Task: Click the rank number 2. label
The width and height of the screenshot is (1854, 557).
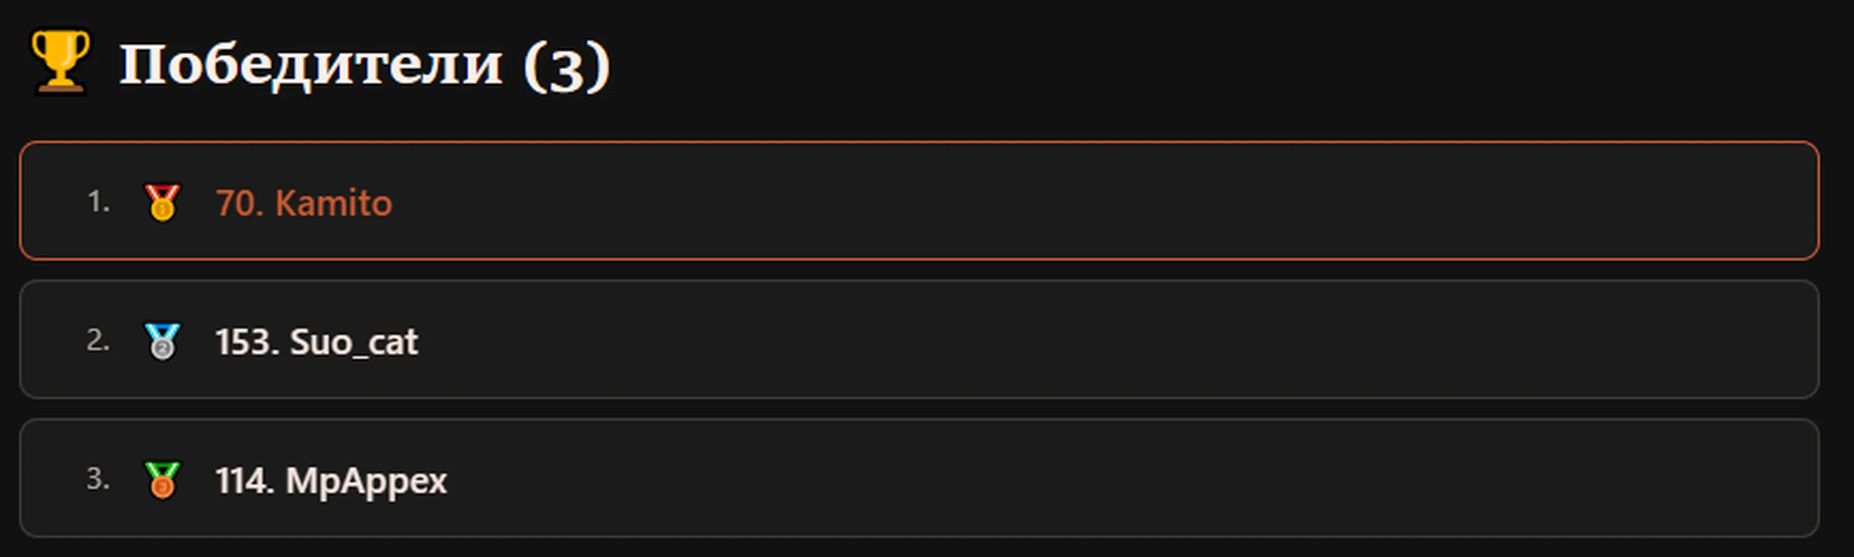Action: coord(99,341)
